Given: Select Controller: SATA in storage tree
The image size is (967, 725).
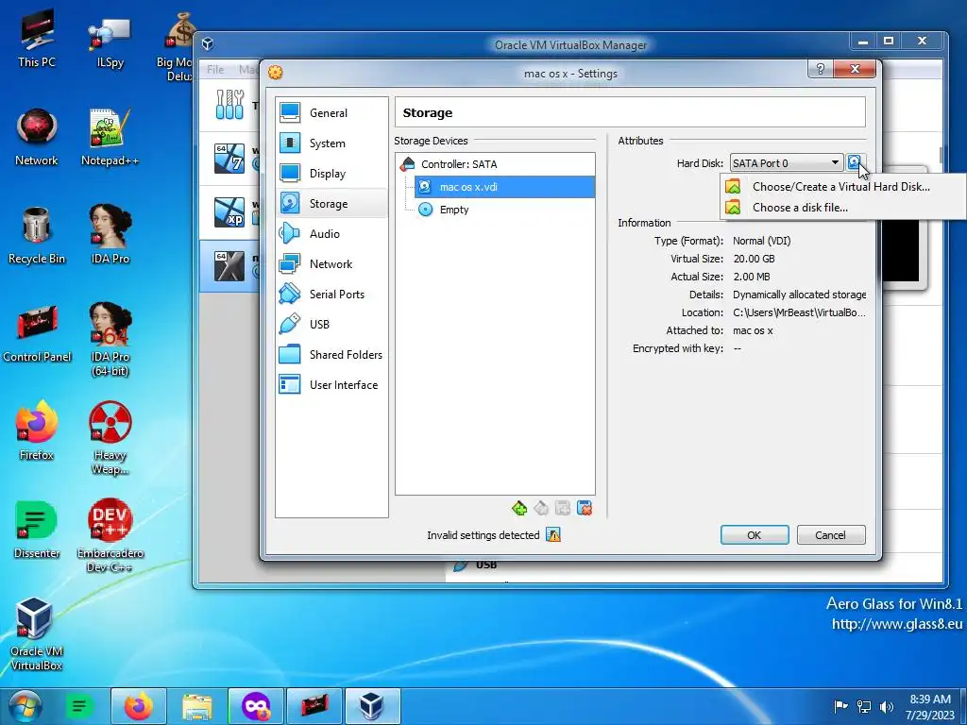Looking at the screenshot, I should point(495,164).
